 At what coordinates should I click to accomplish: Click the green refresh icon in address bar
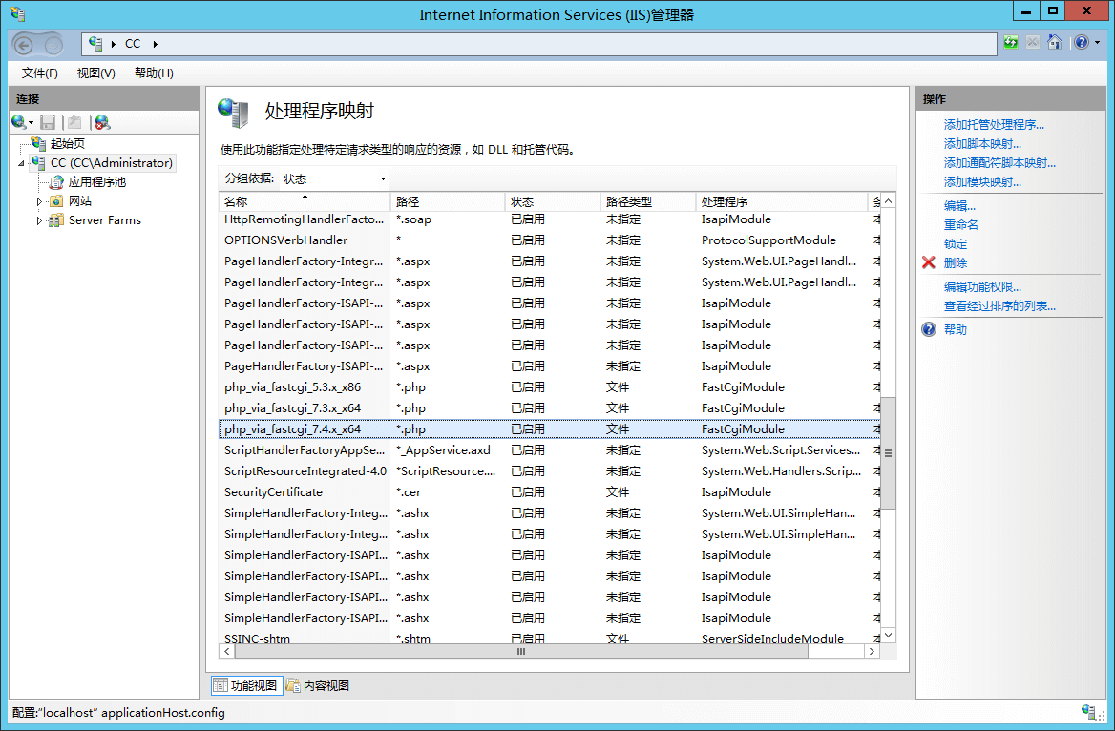[x=1010, y=42]
